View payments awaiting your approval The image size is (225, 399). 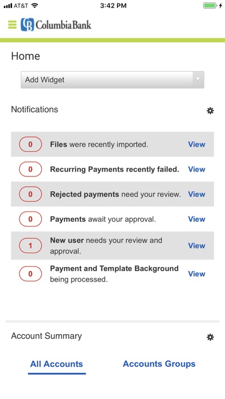point(196,219)
